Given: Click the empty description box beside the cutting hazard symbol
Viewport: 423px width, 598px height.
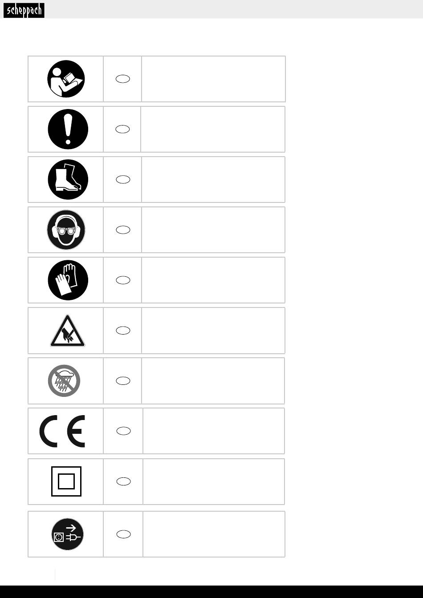Looking at the screenshot, I should click(x=213, y=331).
